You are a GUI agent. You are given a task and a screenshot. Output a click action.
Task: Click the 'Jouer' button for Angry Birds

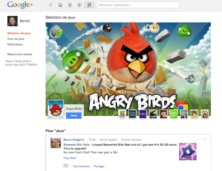pos(74,116)
